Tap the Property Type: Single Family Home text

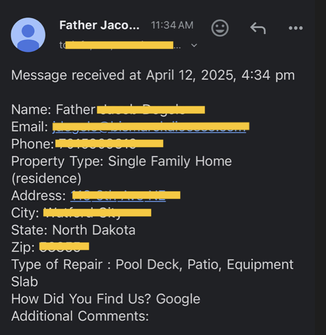click(x=121, y=161)
